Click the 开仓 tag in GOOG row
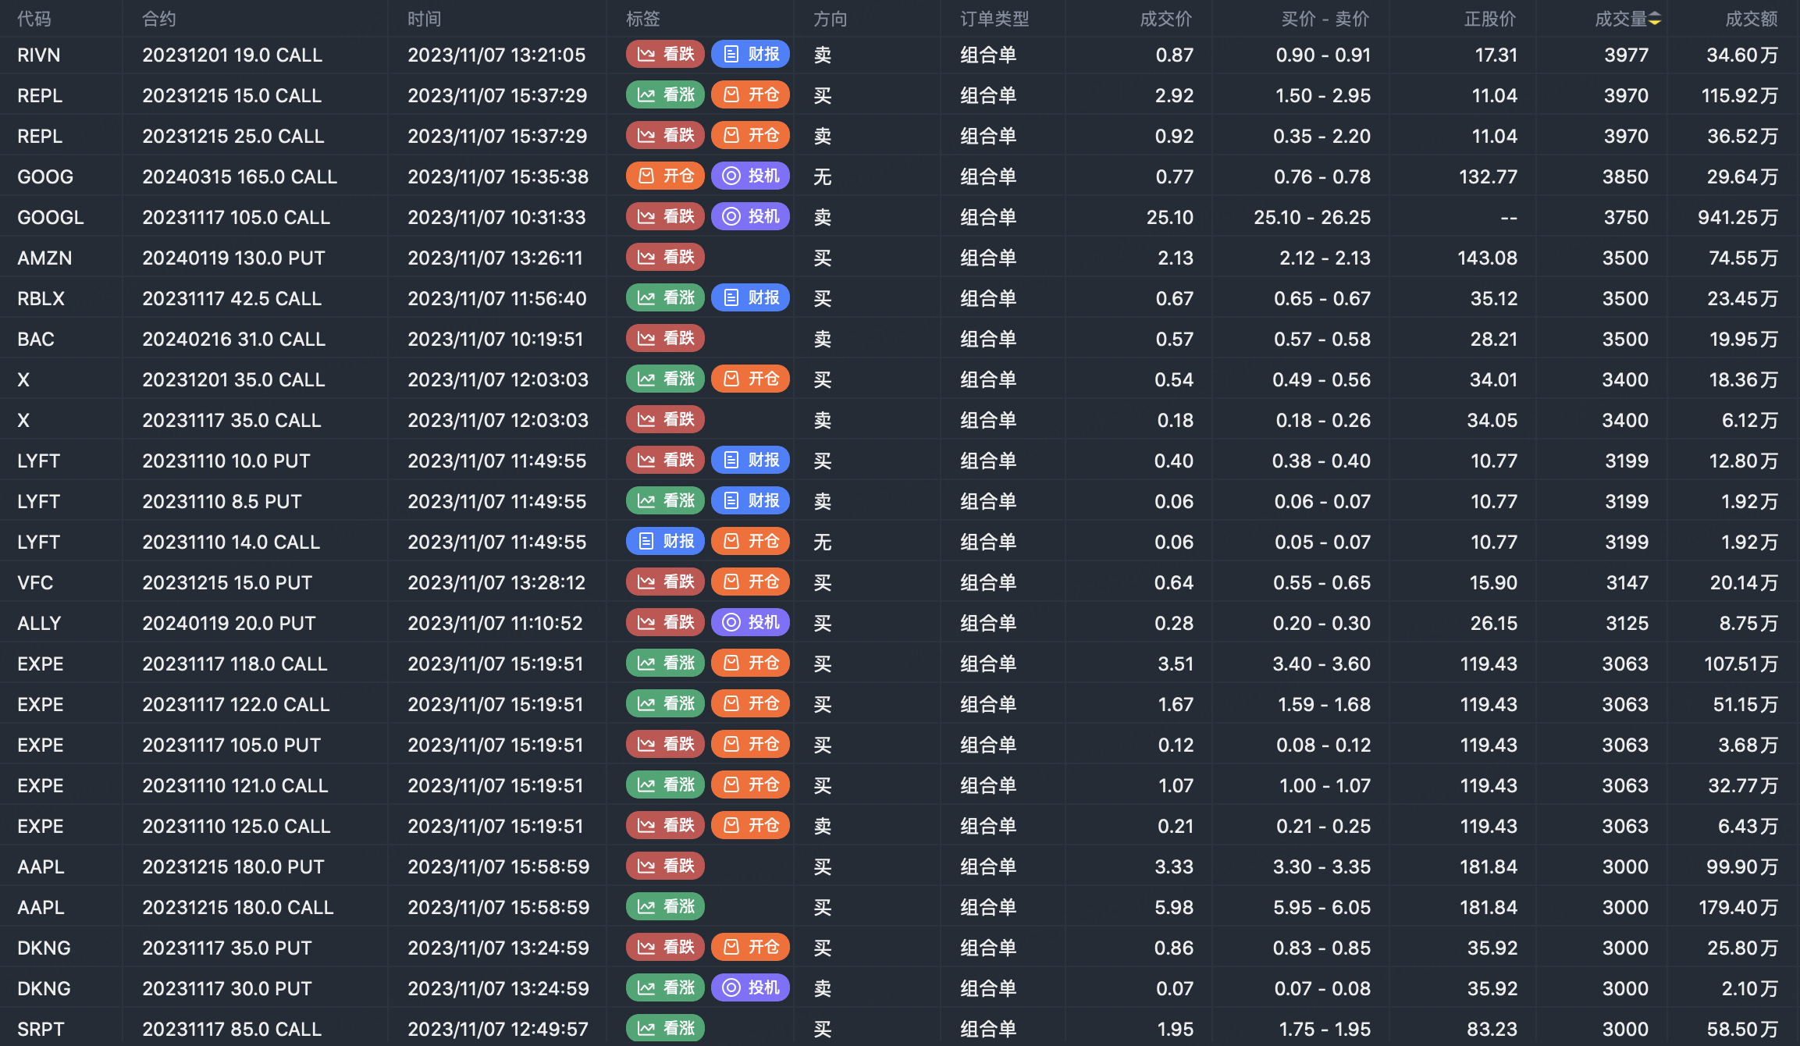Screen dimensions: 1800x1046 point(666,176)
